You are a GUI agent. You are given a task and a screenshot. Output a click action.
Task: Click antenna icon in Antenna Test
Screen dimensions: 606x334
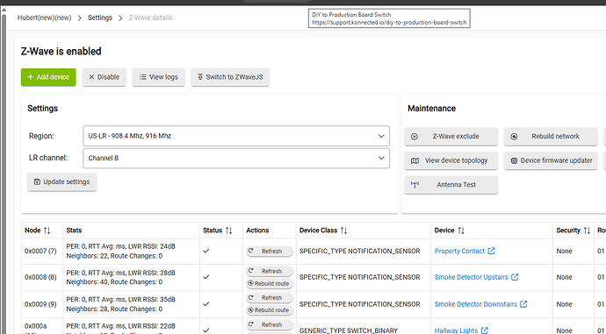[x=415, y=185]
